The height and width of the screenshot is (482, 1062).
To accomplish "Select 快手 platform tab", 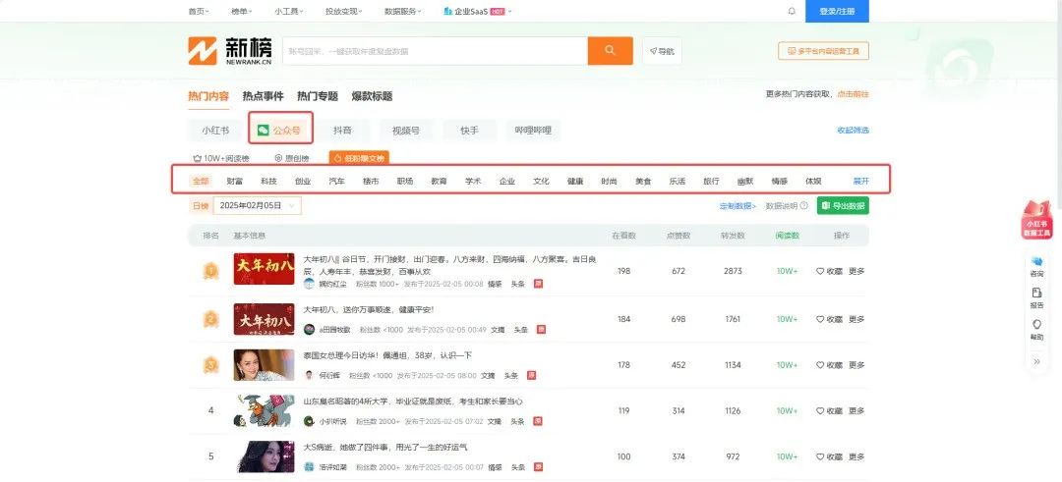I will (x=469, y=130).
